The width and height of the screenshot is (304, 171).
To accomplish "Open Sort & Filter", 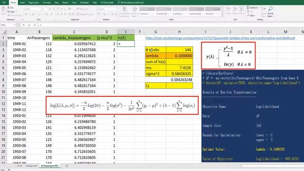I will (x=264, y=11).
